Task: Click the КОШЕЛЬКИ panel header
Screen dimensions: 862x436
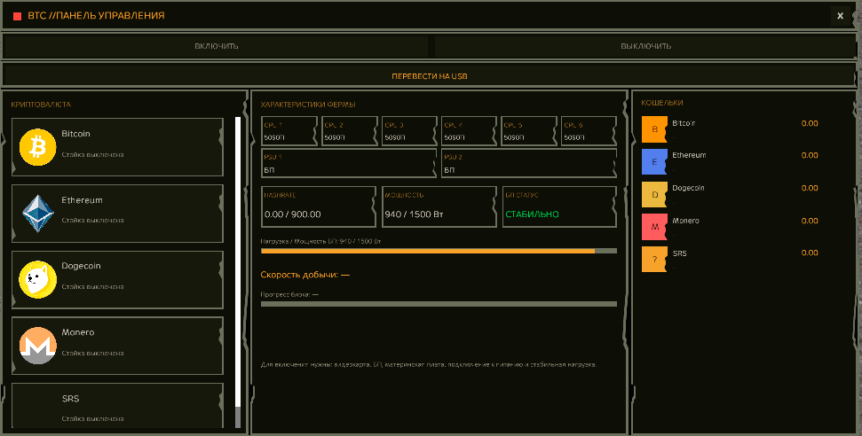Action: point(662,103)
